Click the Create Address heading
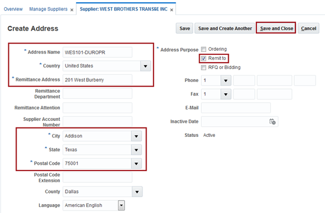This screenshot has width=325, height=213. pos(32,28)
